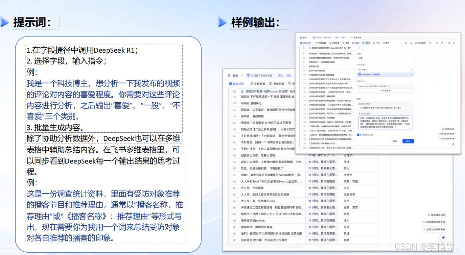Click the search-records icon in front toolbar

(x=449, y=43)
